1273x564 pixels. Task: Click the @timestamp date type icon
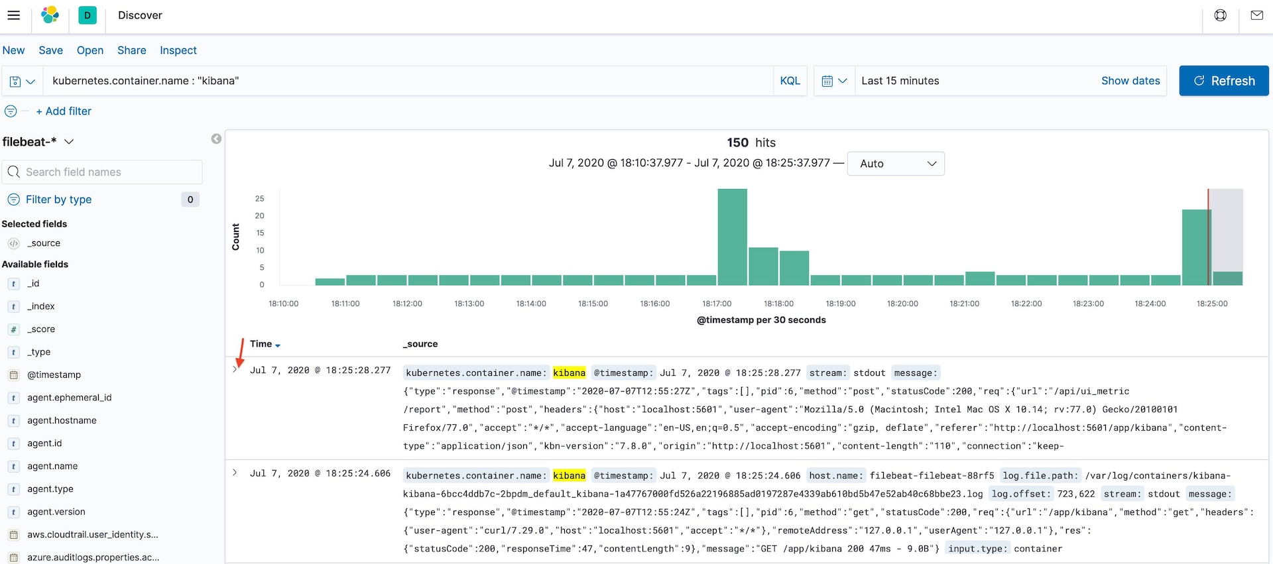coord(13,375)
